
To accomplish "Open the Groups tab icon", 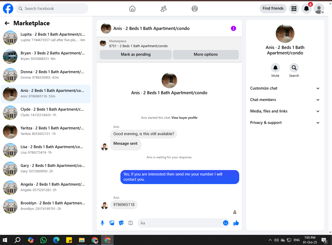I will 195,9.
